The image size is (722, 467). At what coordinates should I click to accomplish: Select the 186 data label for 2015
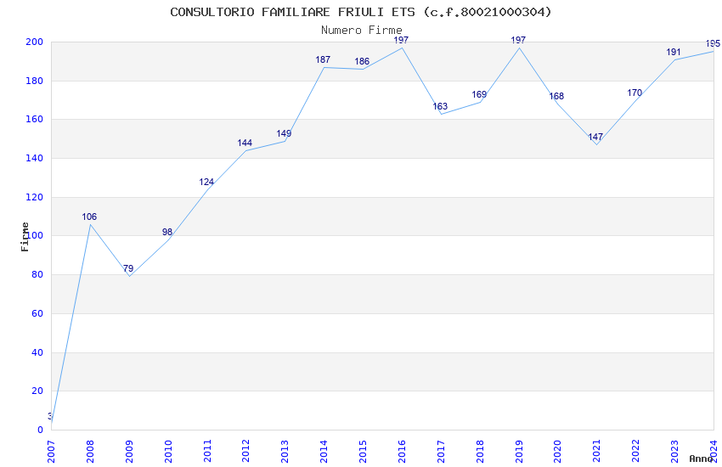(x=362, y=62)
